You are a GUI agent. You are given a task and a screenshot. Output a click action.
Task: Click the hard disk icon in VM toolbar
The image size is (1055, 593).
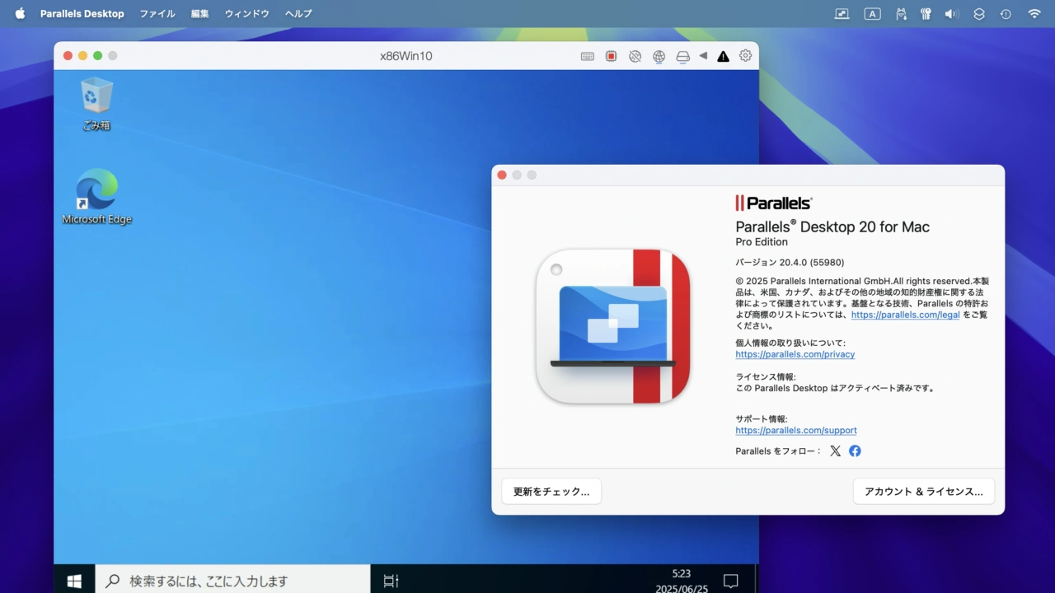tap(682, 56)
